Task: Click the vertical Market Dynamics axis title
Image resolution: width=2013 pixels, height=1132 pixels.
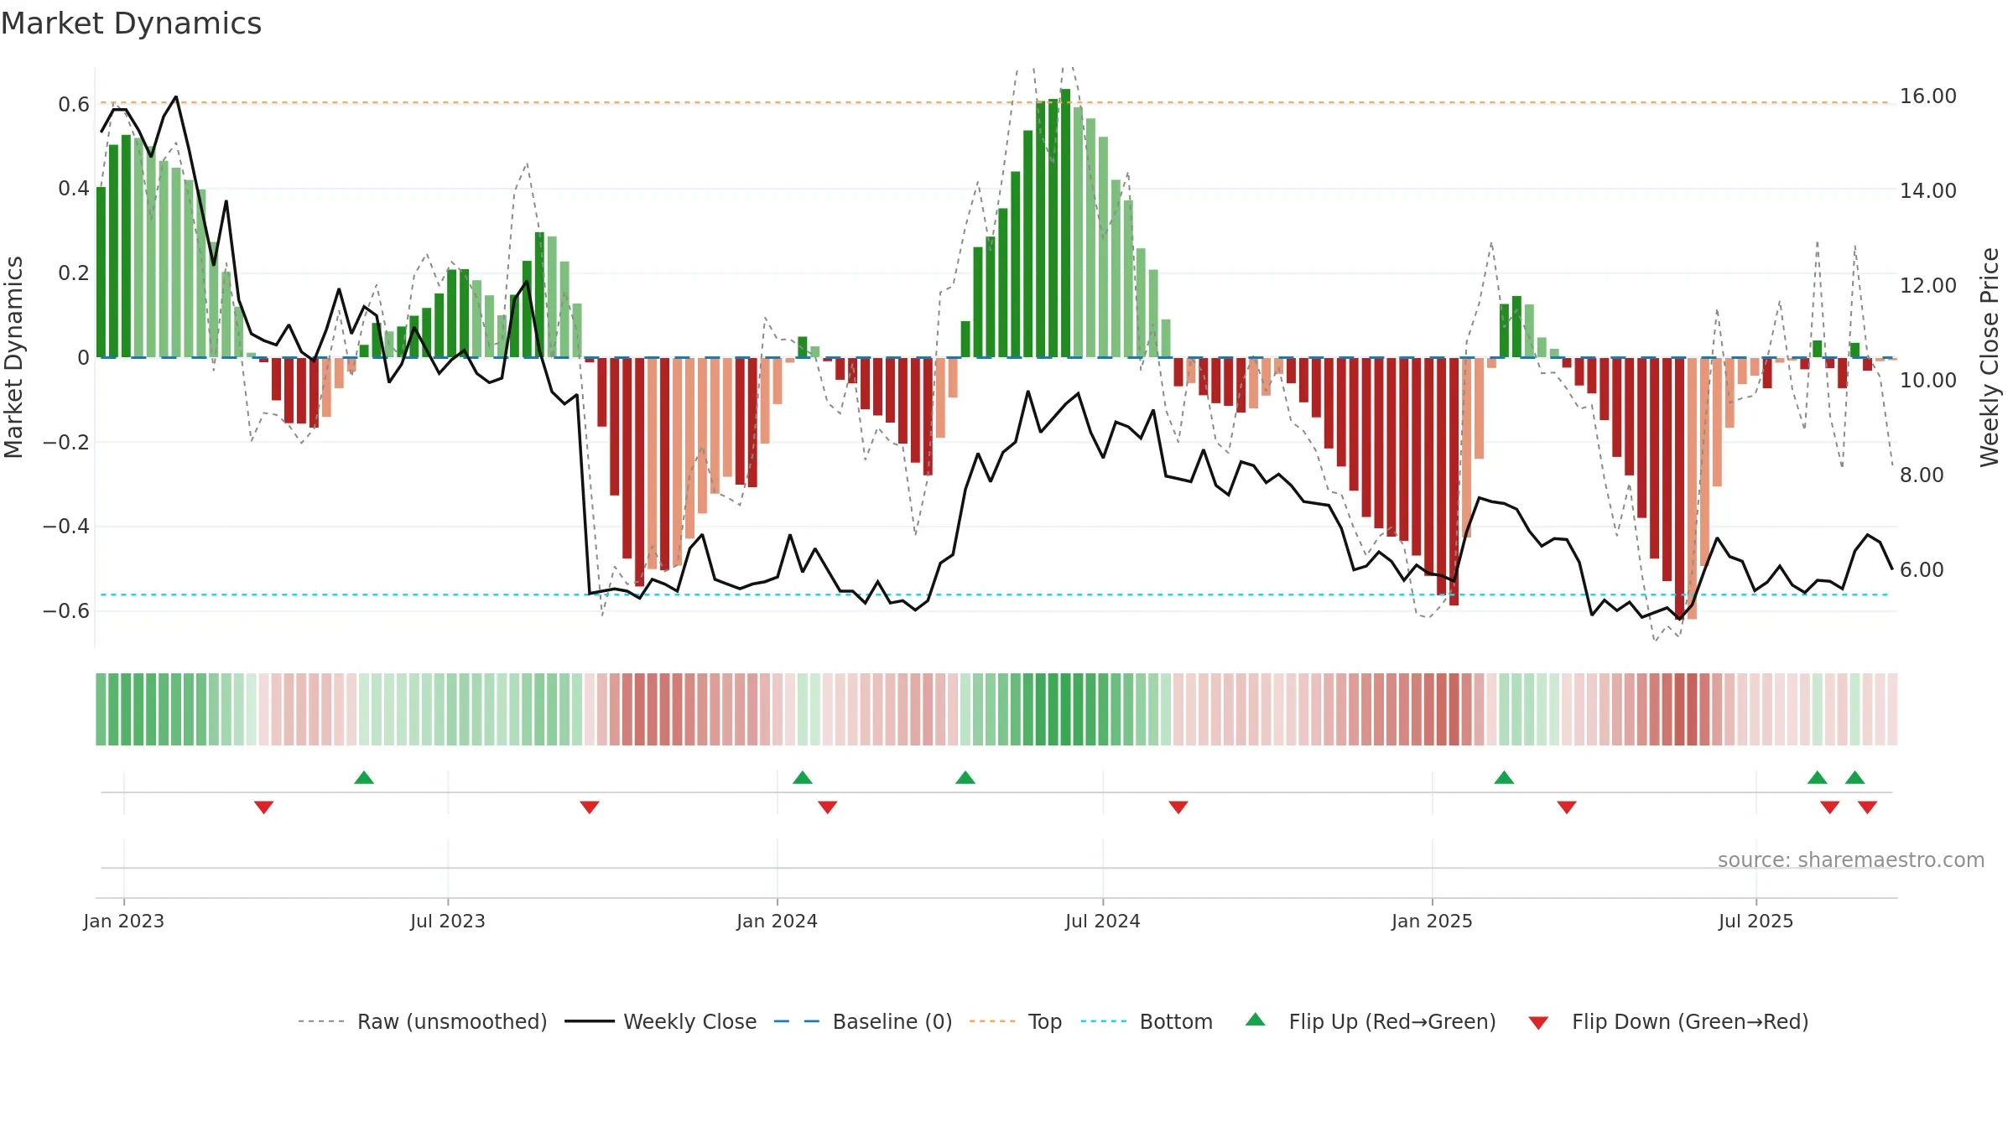Action: pos(13,357)
